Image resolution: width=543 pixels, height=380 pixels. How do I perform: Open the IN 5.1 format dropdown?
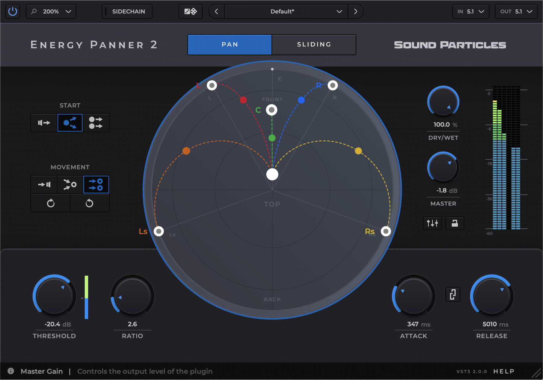click(471, 11)
